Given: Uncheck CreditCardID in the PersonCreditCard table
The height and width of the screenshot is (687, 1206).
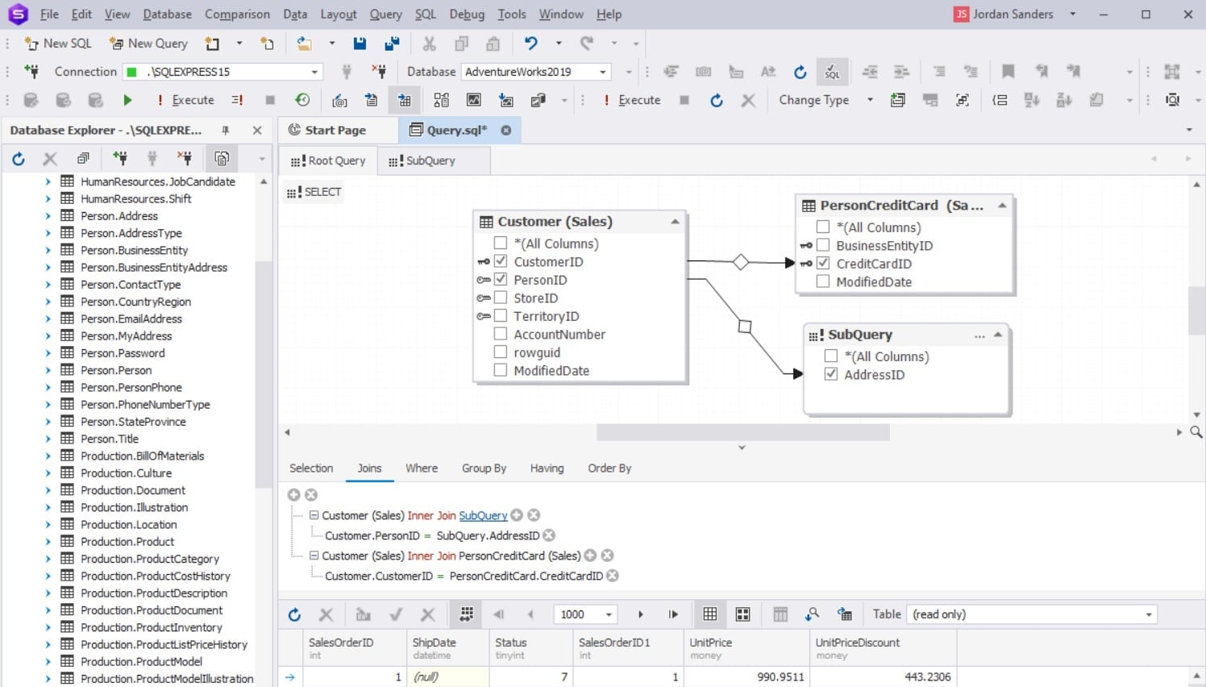Looking at the screenshot, I should (x=823, y=264).
